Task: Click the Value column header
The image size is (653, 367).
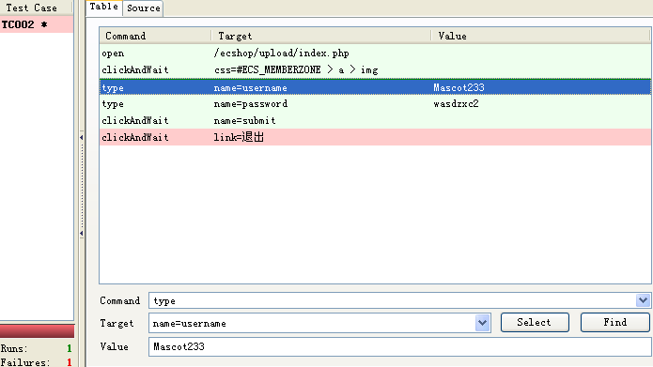Action: pos(540,37)
